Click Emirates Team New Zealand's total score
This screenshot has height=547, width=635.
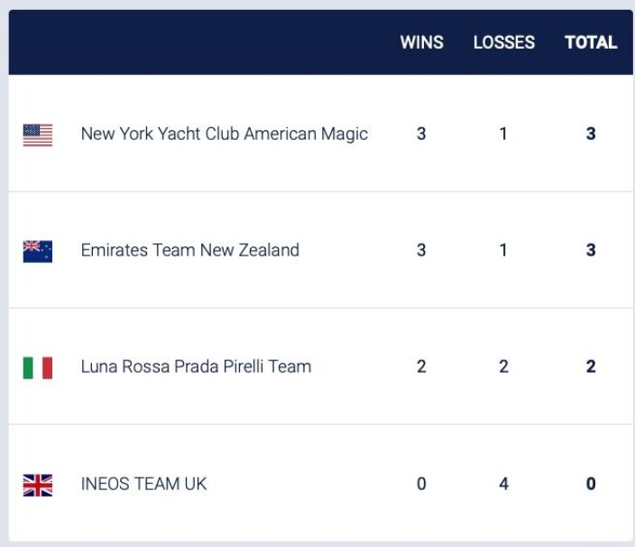591,250
